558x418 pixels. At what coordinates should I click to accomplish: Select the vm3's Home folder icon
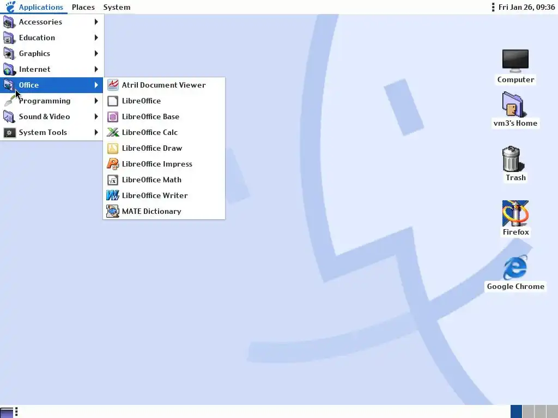click(514, 104)
